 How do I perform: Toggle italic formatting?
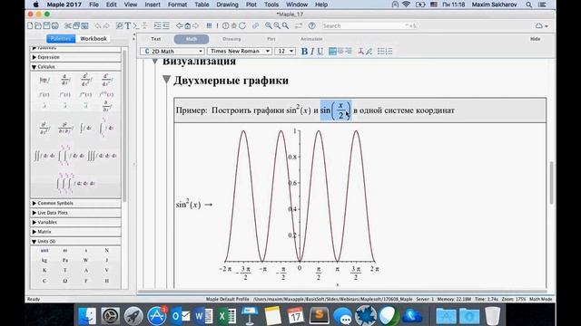click(312, 52)
